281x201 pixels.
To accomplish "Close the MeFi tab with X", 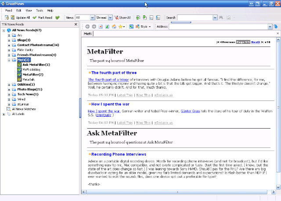I will [278, 33].
